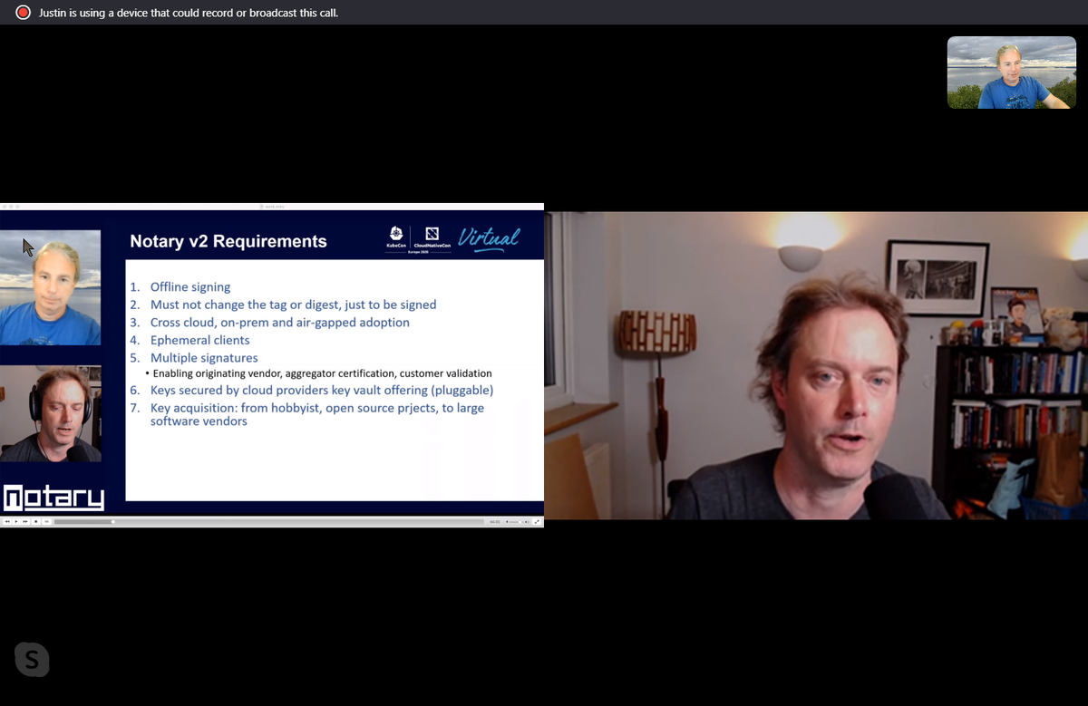
Task: Click 'Key acquisition: from hobbyist' line
Action: coord(317,414)
